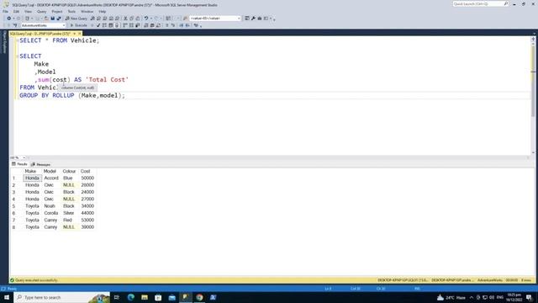Open the Mail app from taskbar

pos(171,297)
